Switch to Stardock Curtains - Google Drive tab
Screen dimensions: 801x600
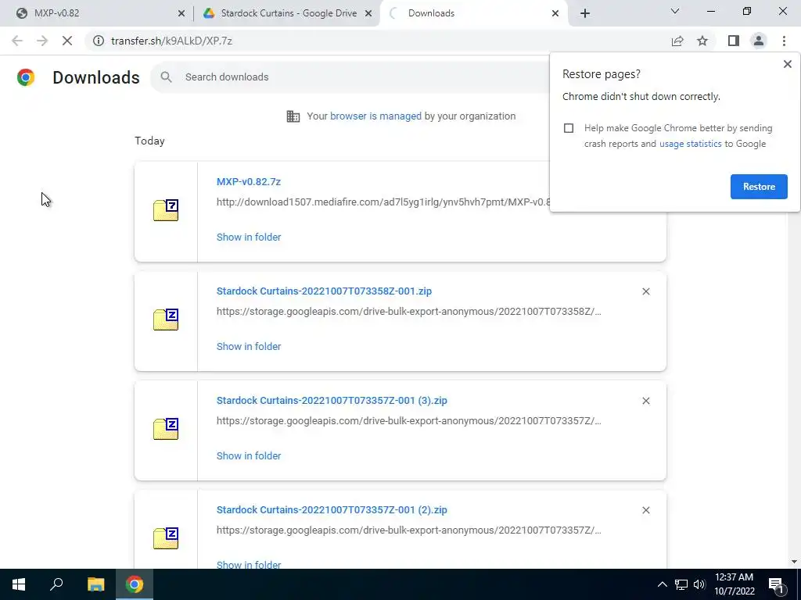(x=288, y=13)
